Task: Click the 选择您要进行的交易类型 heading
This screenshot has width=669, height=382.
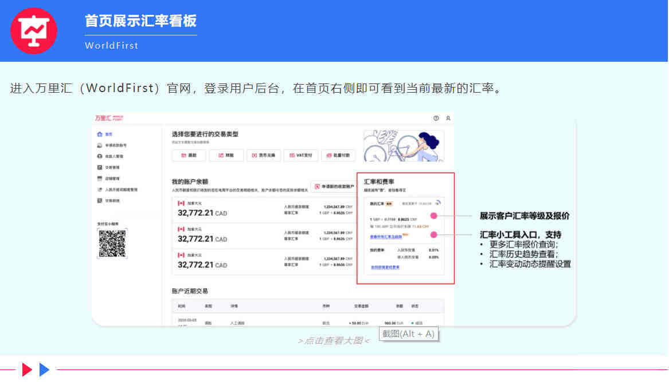Action: (205, 134)
